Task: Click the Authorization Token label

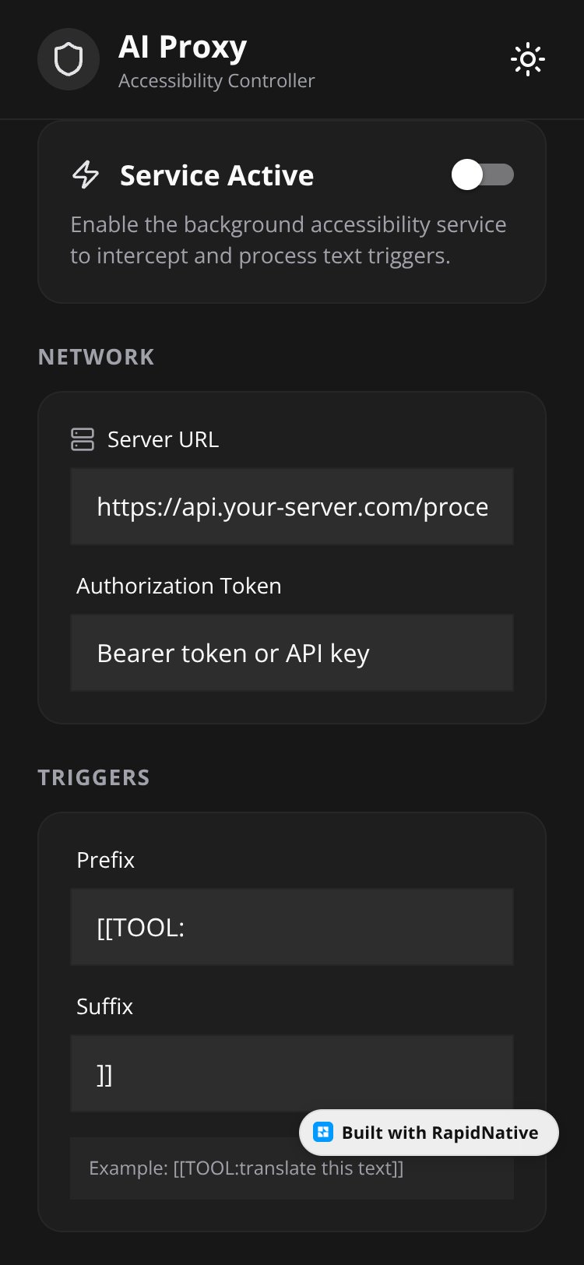Action: tap(179, 586)
